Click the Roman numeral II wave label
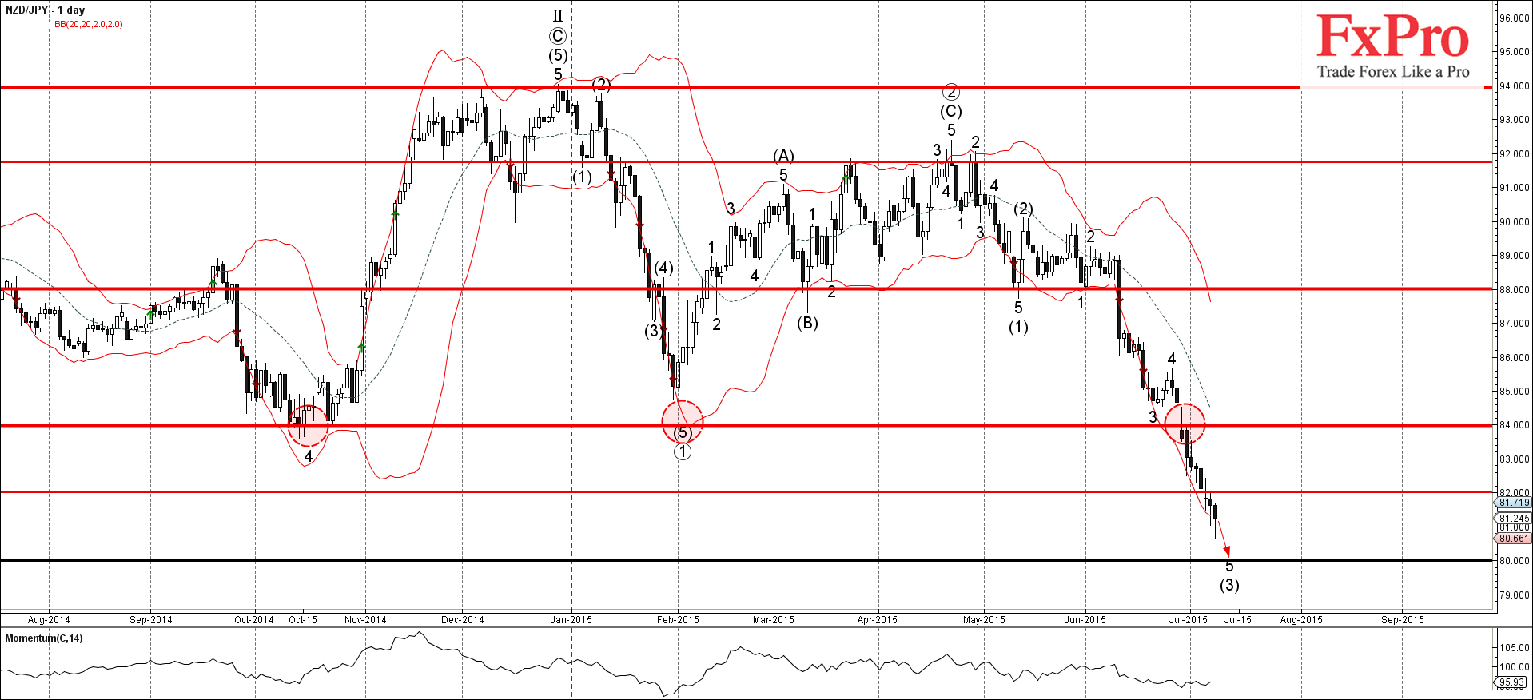Image resolution: width=1533 pixels, height=700 pixels. coord(558,16)
